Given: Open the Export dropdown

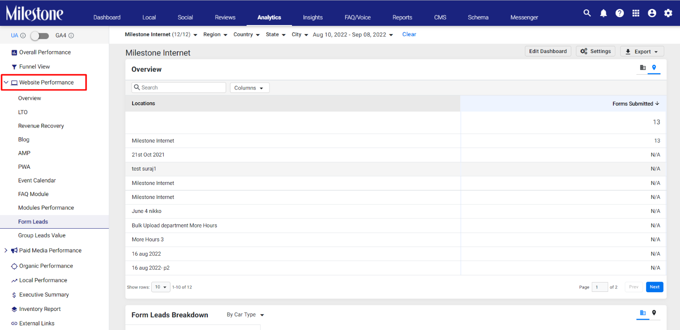Looking at the screenshot, I should coord(642,51).
